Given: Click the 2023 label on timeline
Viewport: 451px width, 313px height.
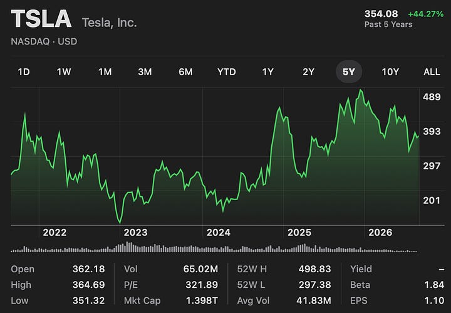Looking at the screenshot, I should tap(135, 232).
